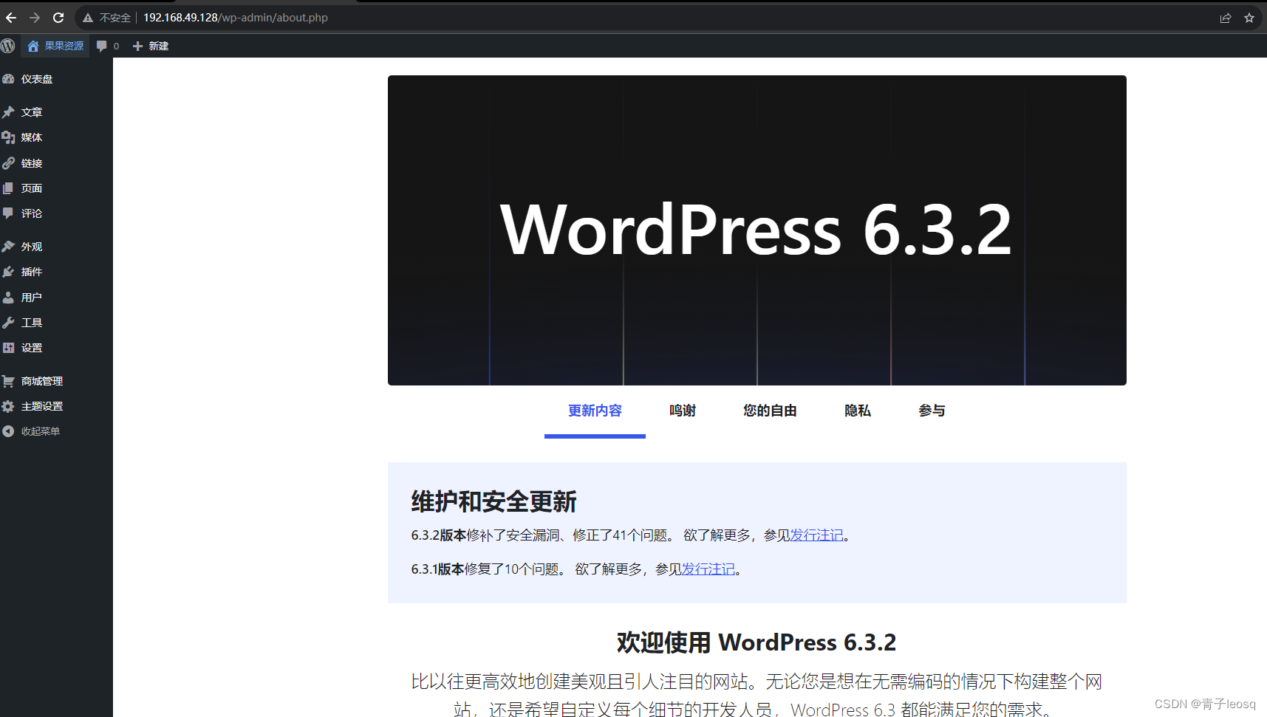Viewport: 1267px width, 717px height.
Task: Open the comments bubble icon in admin bar
Action: pos(102,46)
